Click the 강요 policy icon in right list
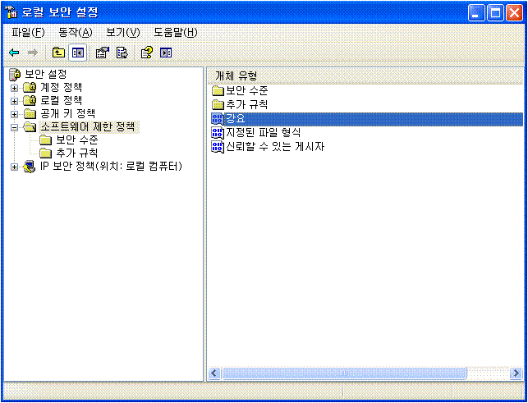 [x=217, y=119]
